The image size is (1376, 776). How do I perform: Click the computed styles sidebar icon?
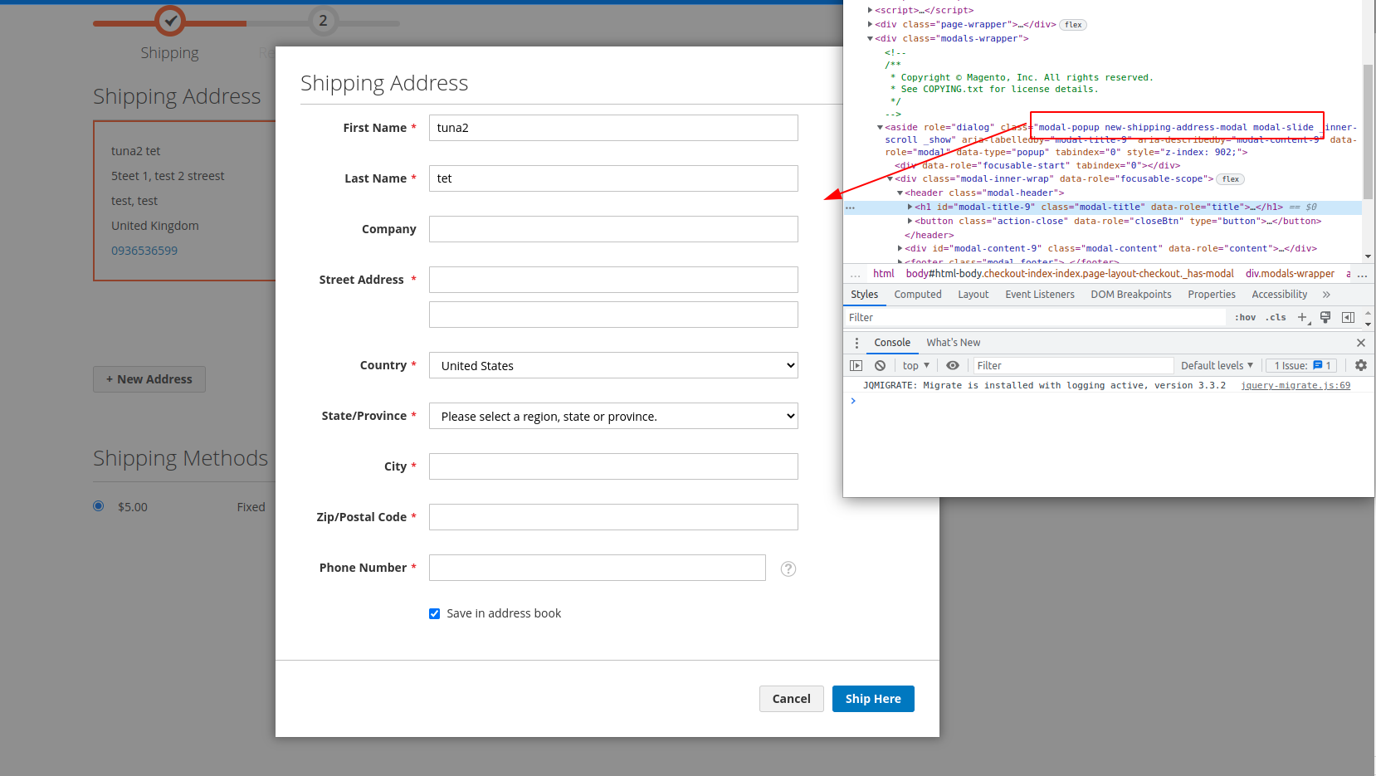pyautogui.click(x=1348, y=317)
